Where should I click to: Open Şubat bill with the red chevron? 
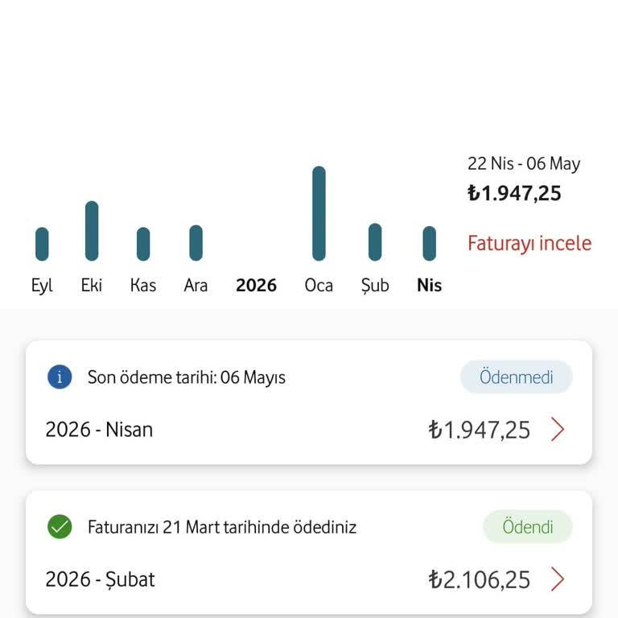[558, 579]
